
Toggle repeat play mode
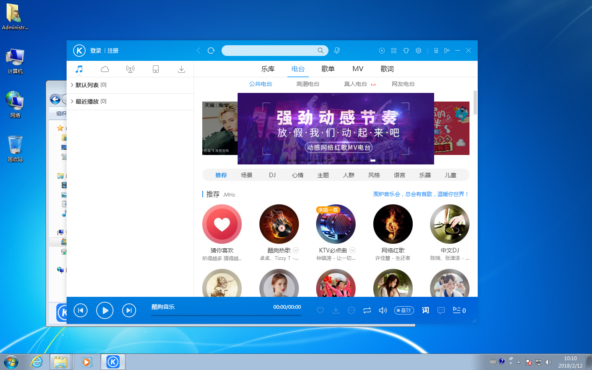tap(367, 310)
